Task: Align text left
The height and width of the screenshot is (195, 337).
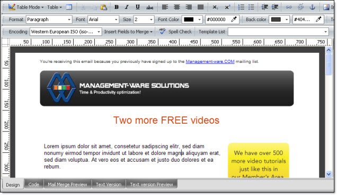Action: [x=165, y=7]
